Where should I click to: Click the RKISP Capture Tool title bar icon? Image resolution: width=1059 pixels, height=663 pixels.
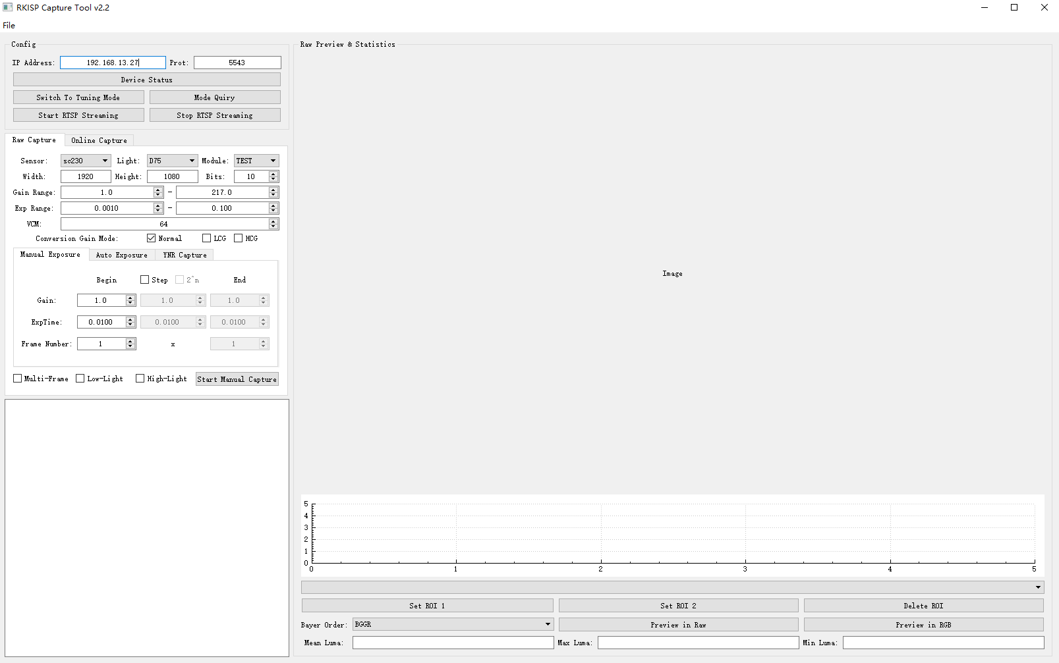pos(8,7)
